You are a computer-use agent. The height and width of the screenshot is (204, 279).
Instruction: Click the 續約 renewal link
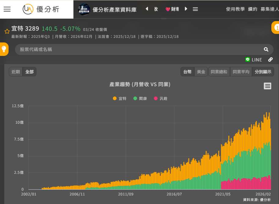pyautogui.click(x=253, y=9)
